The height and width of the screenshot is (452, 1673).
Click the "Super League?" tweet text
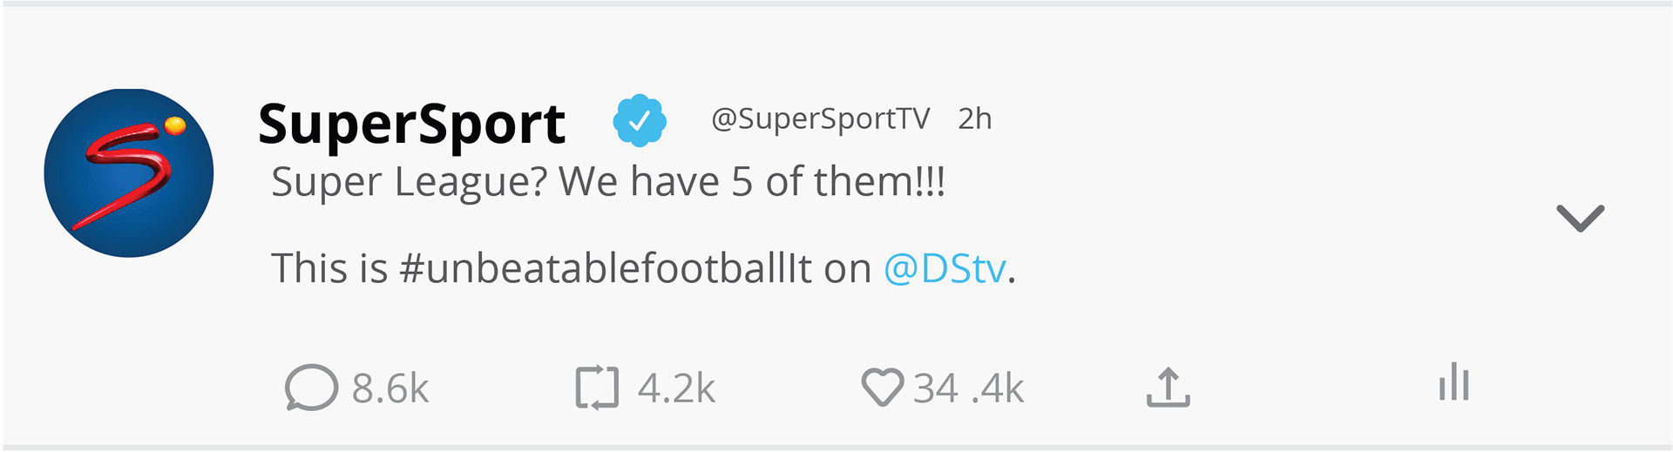point(410,183)
